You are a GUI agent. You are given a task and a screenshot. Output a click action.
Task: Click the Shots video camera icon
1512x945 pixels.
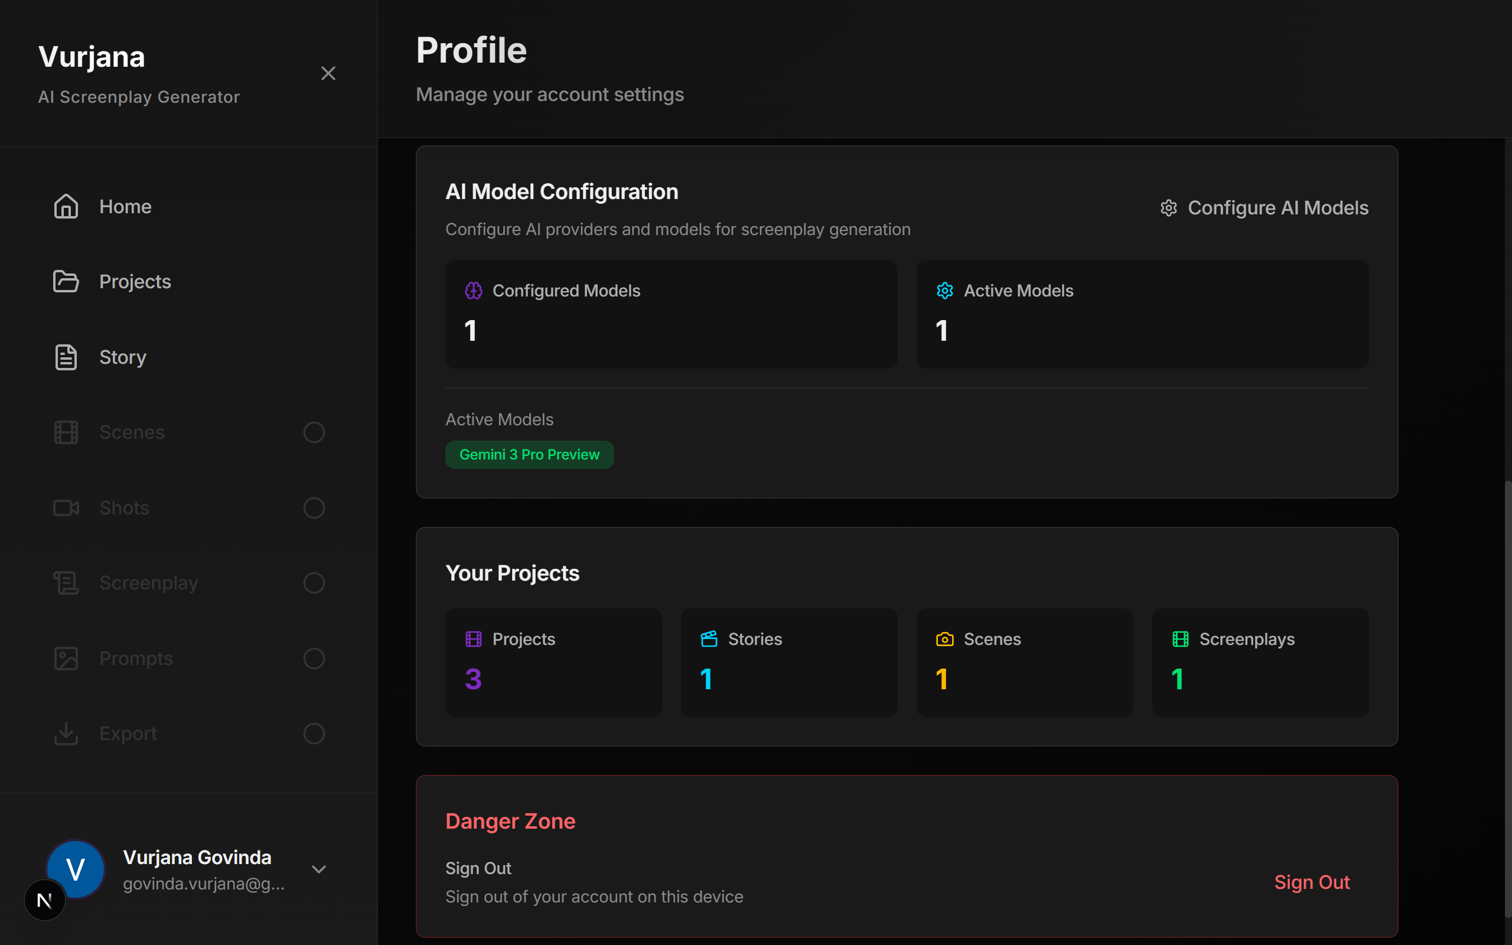[x=66, y=507]
